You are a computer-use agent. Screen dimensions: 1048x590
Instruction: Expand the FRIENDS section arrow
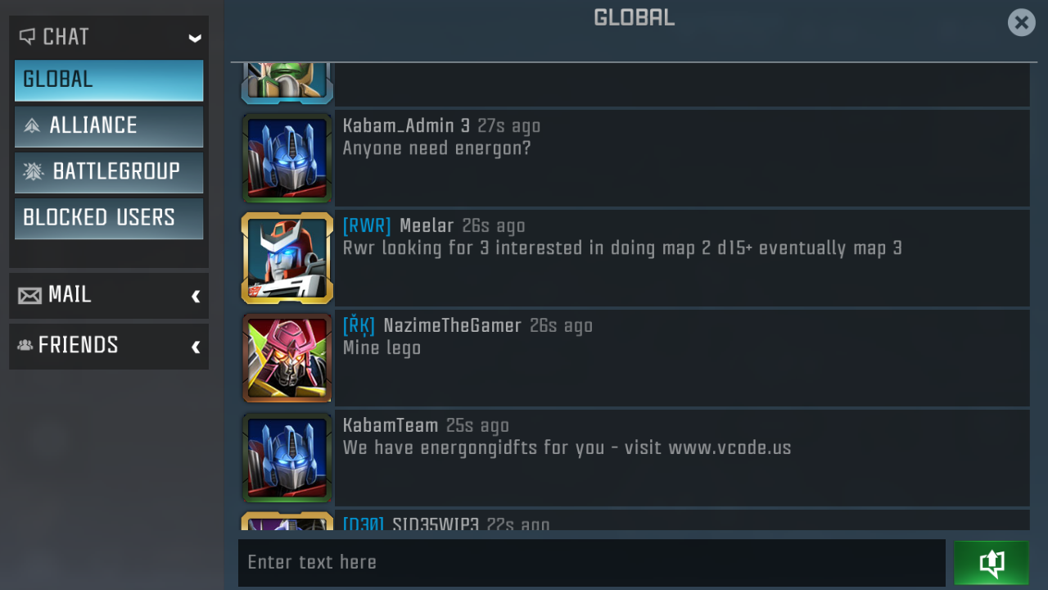pyautogui.click(x=196, y=347)
